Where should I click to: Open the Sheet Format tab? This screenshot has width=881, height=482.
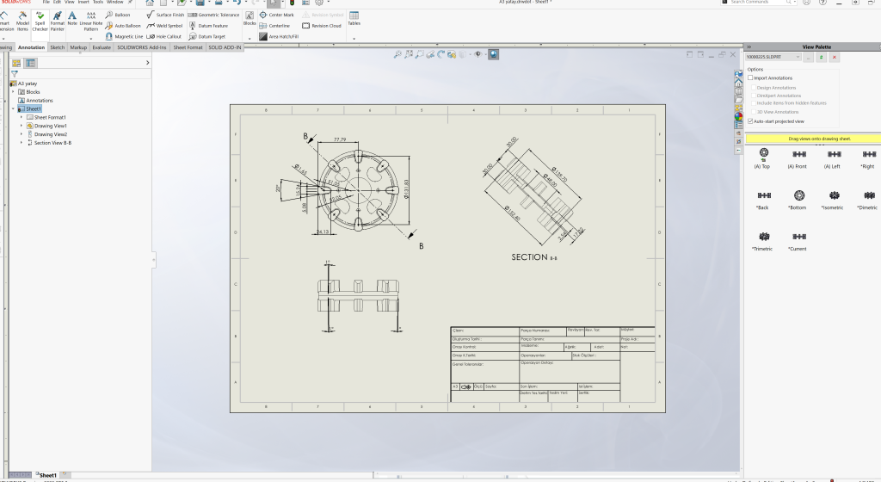click(188, 47)
